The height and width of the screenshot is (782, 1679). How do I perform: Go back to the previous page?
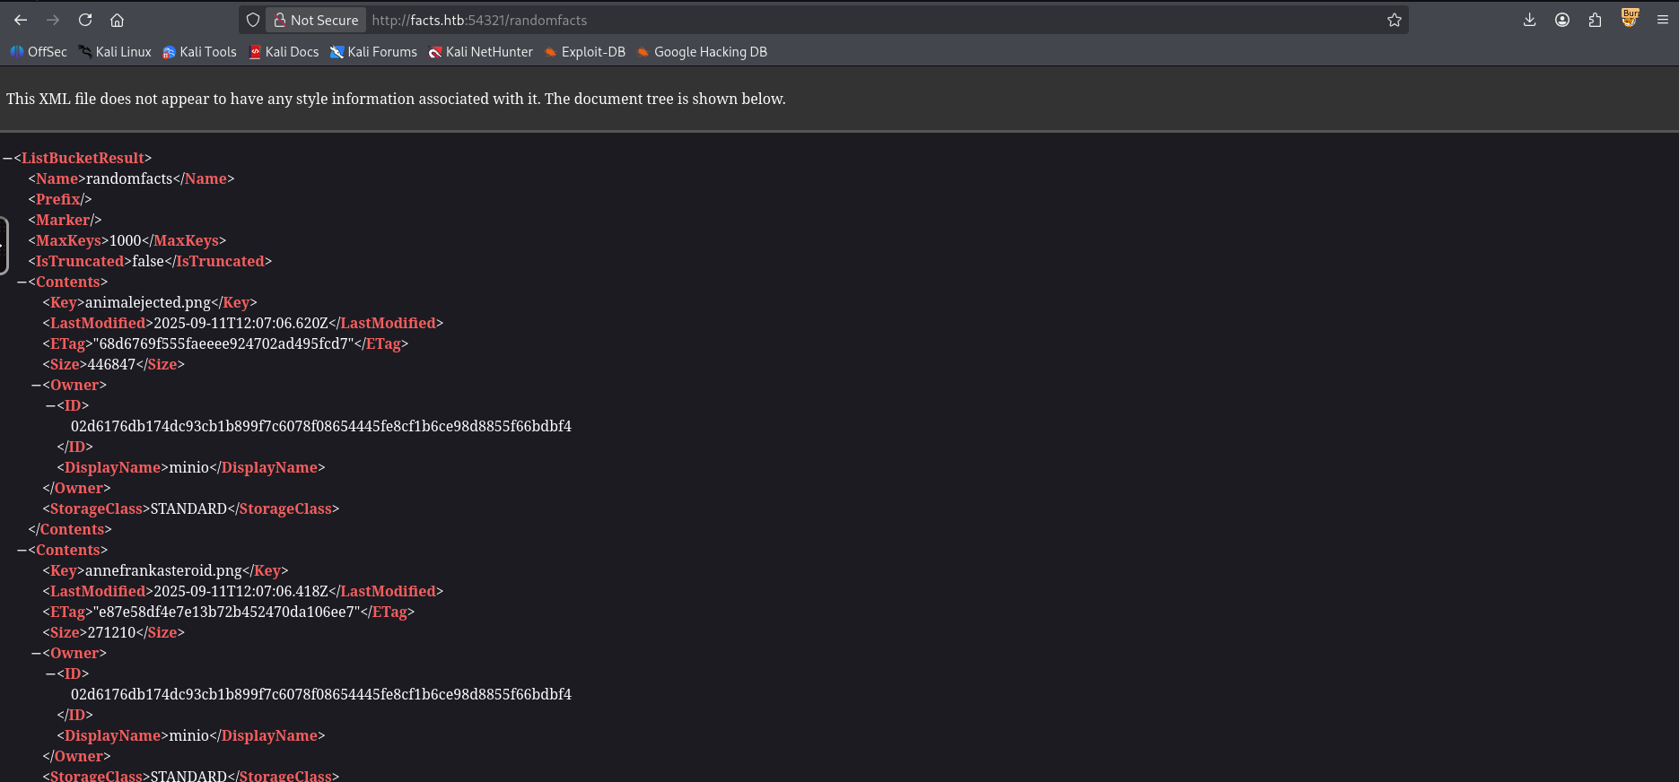click(x=21, y=20)
